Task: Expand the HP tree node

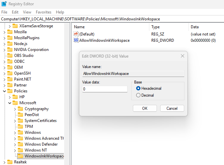Action: click(10, 97)
